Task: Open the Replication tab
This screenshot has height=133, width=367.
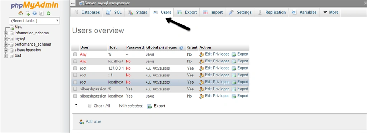Action: [271, 13]
